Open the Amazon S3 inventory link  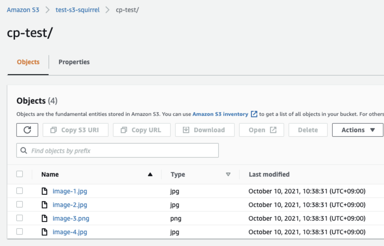point(220,114)
